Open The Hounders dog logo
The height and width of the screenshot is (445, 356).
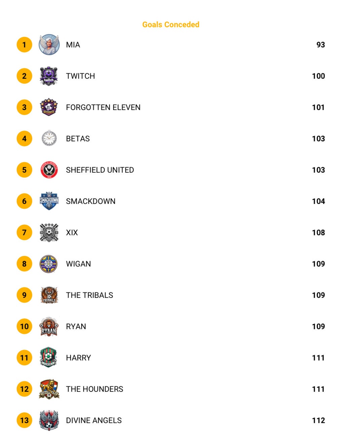(x=49, y=389)
